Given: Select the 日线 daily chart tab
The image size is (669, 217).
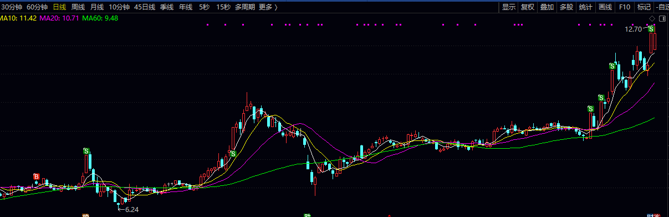Looking at the screenshot, I should coord(59,7).
